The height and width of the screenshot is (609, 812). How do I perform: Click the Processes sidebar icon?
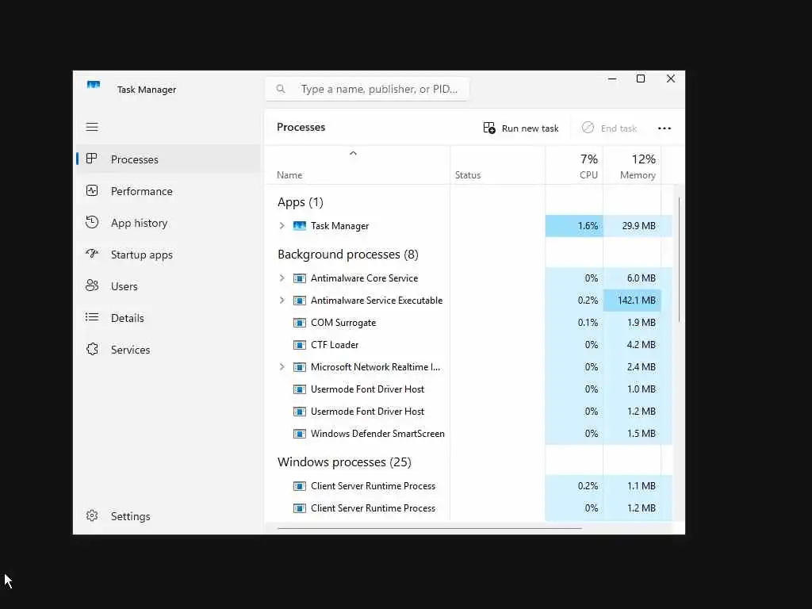pyautogui.click(x=92, y=159)
